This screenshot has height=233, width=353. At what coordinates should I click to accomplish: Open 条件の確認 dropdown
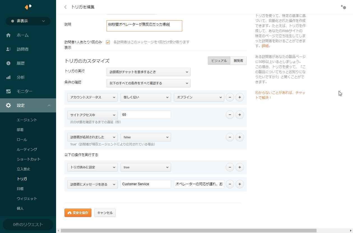tap(149, 83)
